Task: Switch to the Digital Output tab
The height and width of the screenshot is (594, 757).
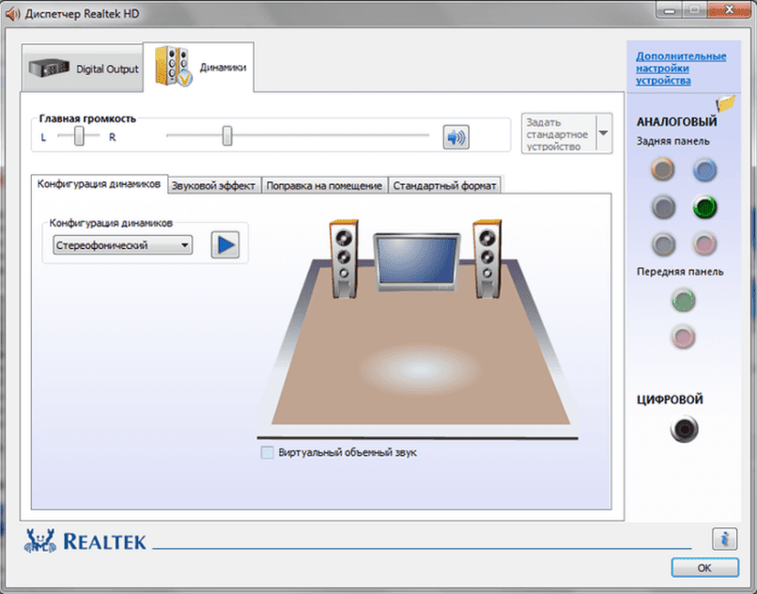Action: [83, 69]
